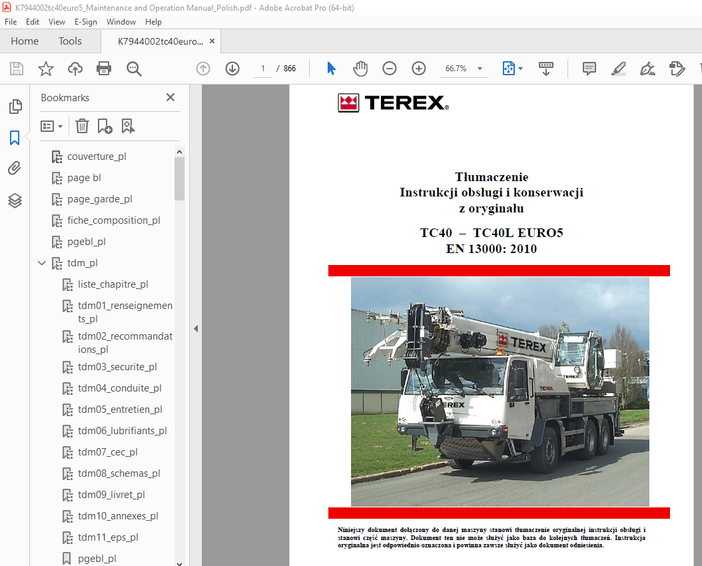This screenshot has width=702, height=566.
Task: Collapse the navigation pane arrow
Action: [x=196, y=328]
